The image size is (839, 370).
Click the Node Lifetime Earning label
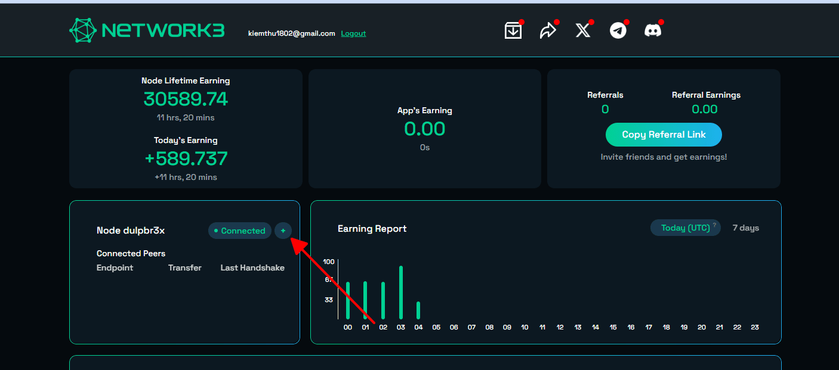[x=186, y=80]
